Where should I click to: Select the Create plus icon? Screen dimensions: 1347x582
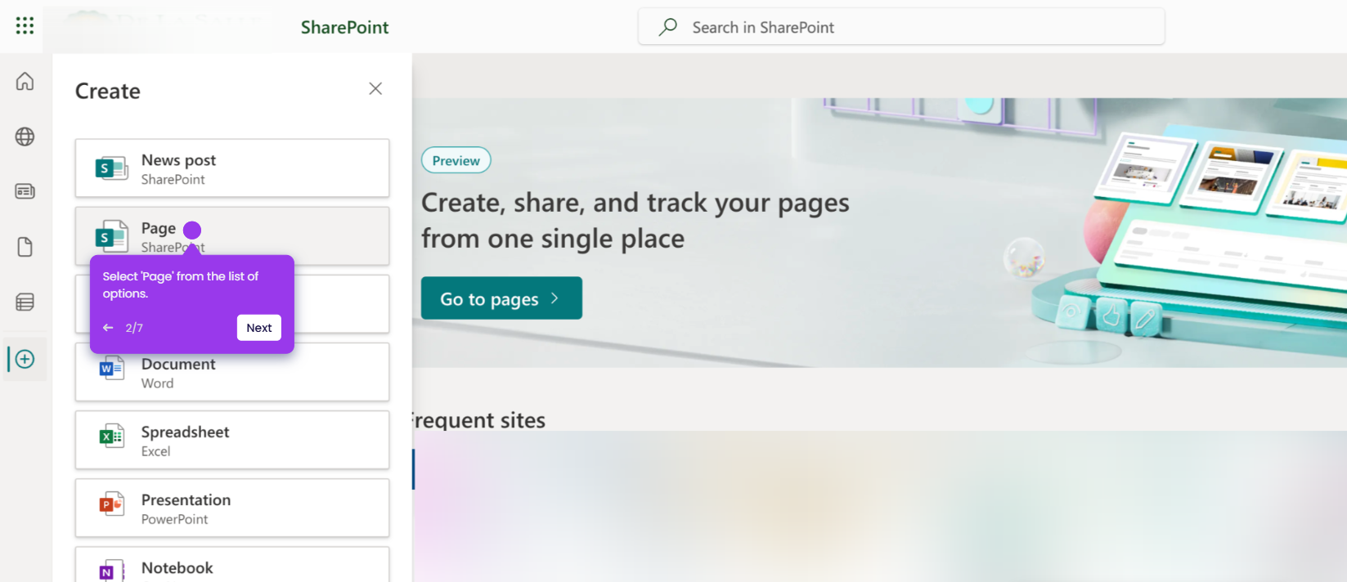(25, 359)
